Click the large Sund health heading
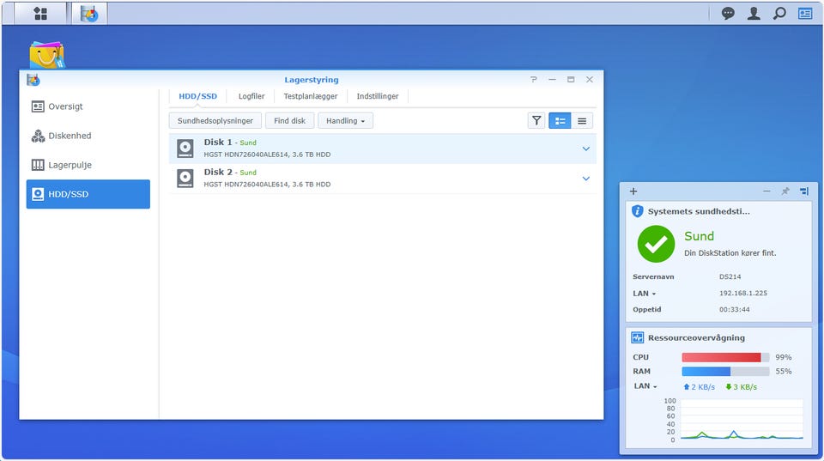 pos(699,236)
